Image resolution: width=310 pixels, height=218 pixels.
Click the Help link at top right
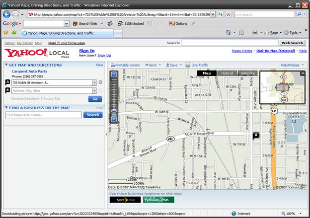click(x=303, y=51)
